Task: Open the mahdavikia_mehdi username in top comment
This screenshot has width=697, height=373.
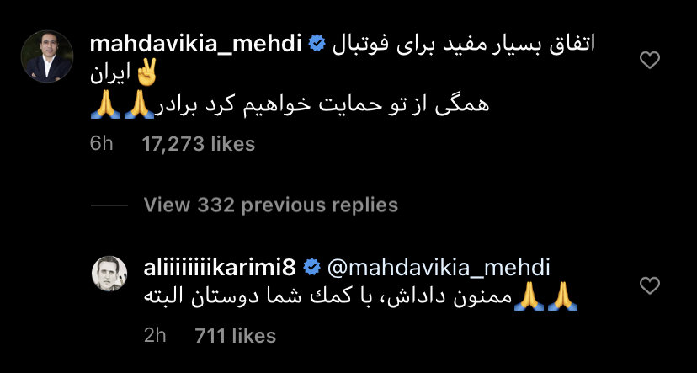Action: click(195, 45)
